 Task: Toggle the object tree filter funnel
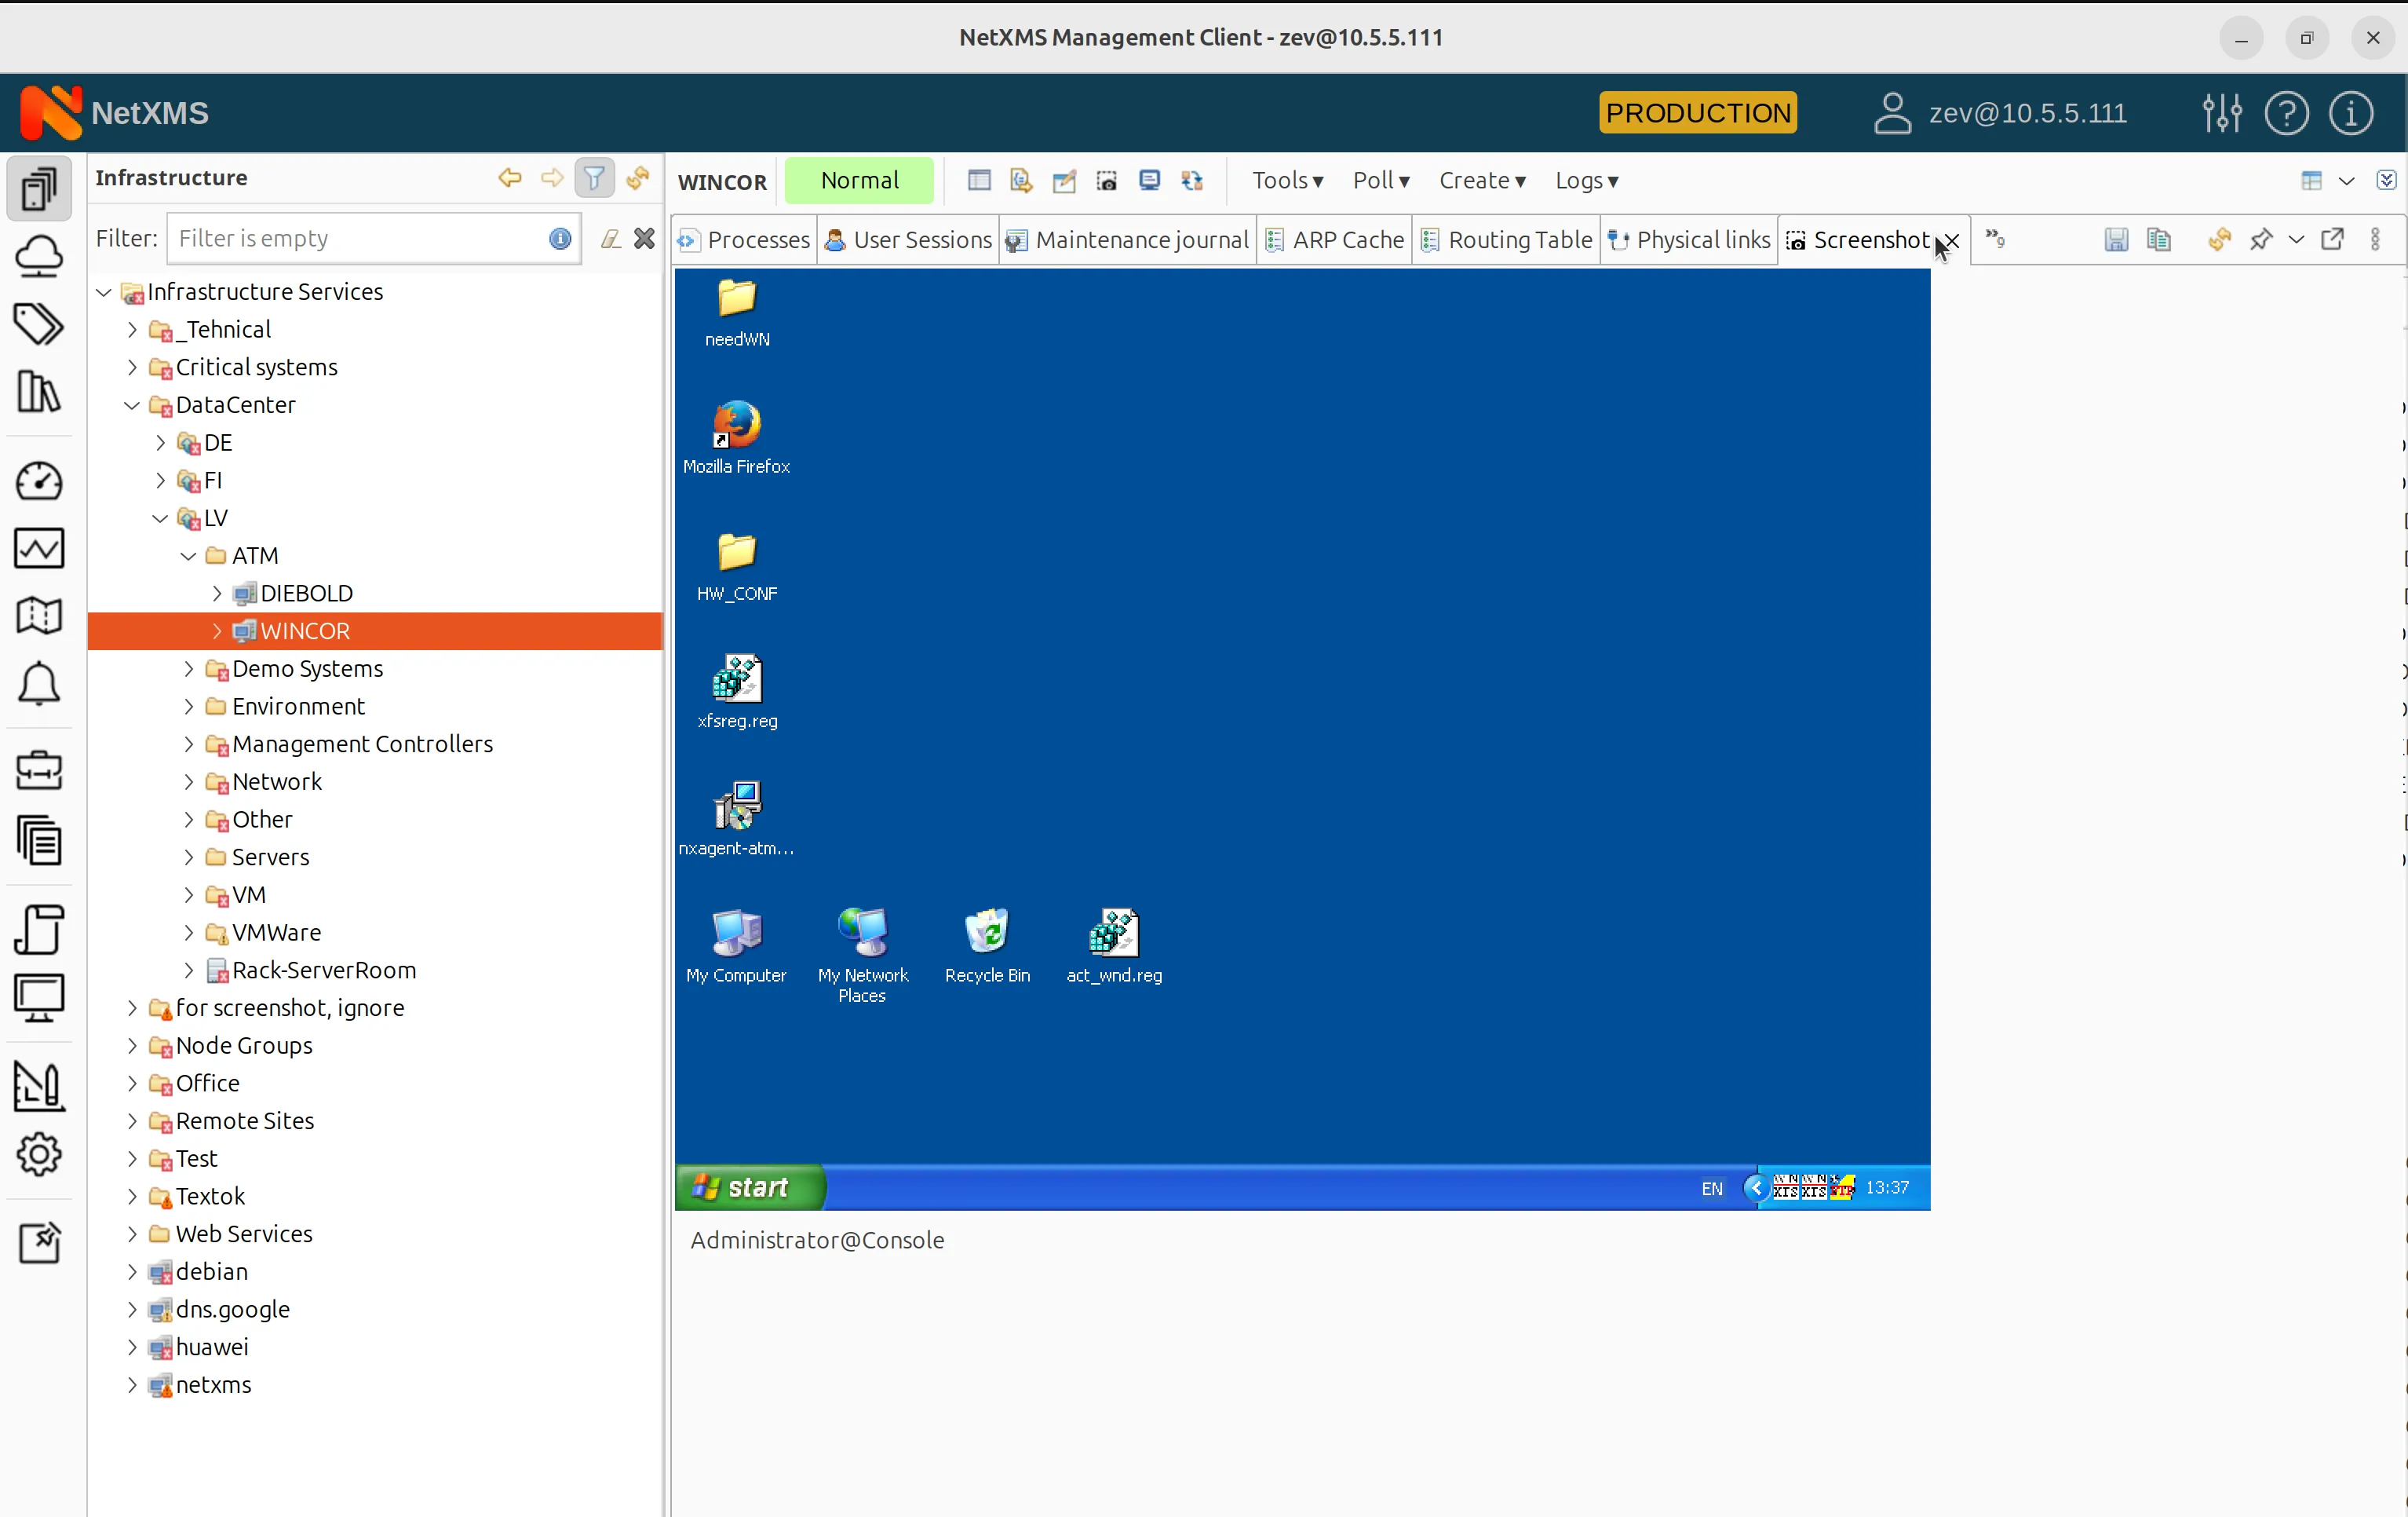(594, 178)
